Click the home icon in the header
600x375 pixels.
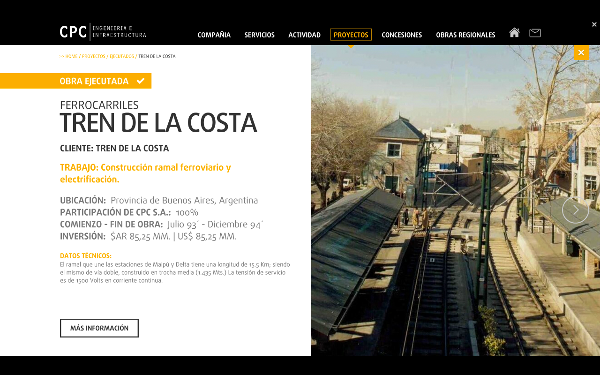(x=514, y=32)
